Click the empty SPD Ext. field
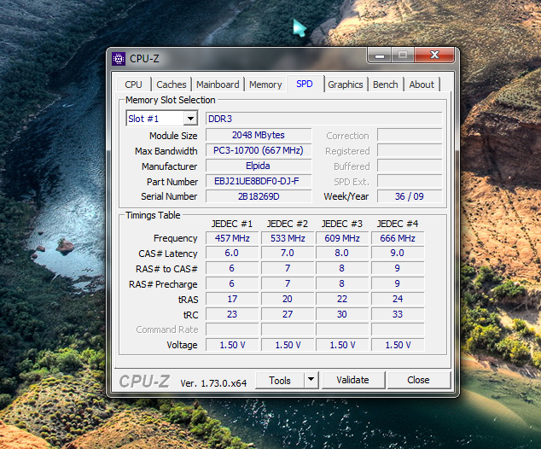This screenshot has width=541, height=449. coord(410,181)
